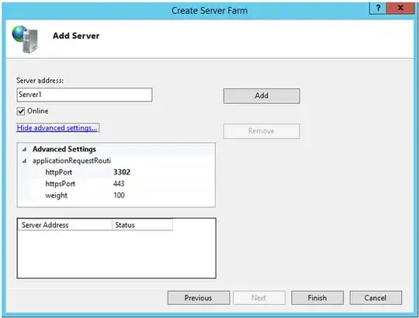The width and height of the screenshot is (419, 318).
Task: Click the Add Server globe and computer icon
Action: 25,39
